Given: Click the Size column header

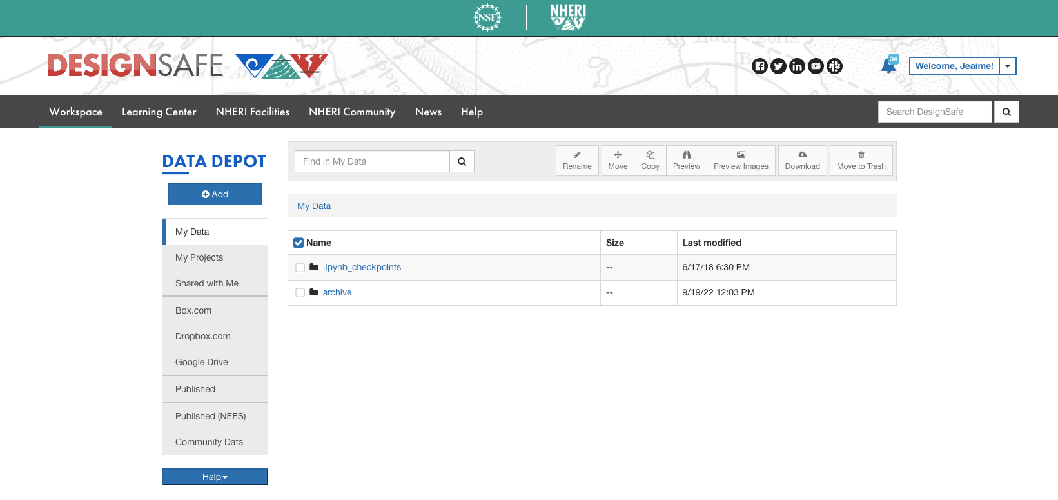Looking at the screenshot, I should point(615,243).
